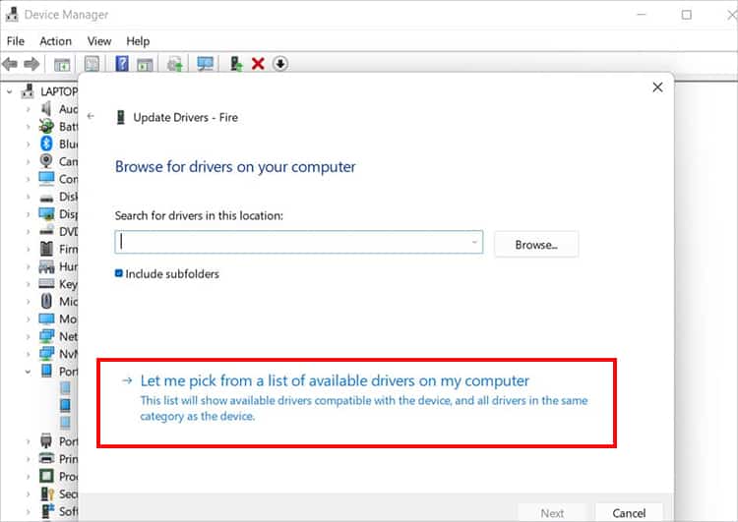The width and height of the screenshot is (738, 522).
Task: Select the Cameras webcam category icon
Action: [x=46, y=161]
